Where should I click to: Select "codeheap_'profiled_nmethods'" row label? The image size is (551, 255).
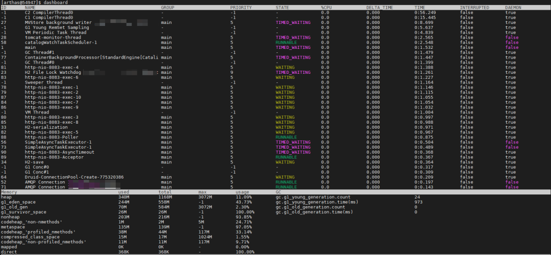[x=38, y=232]
